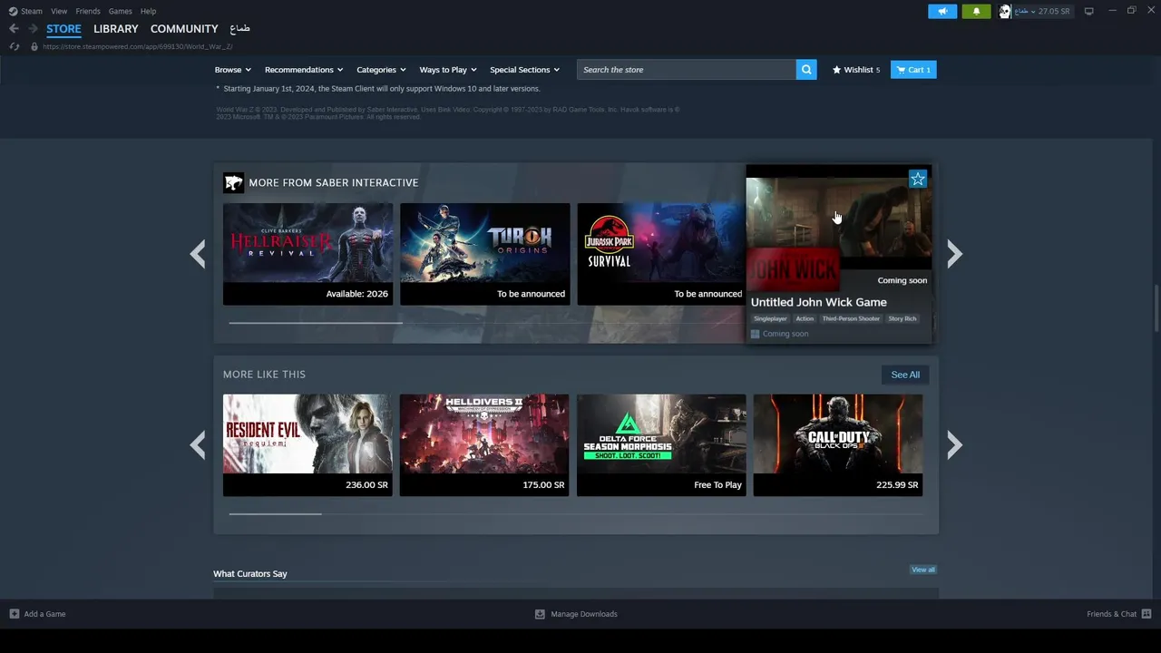Open the Turok Origins game card
The height and width of the screenshot is (653, 1161).
(484, 254)
